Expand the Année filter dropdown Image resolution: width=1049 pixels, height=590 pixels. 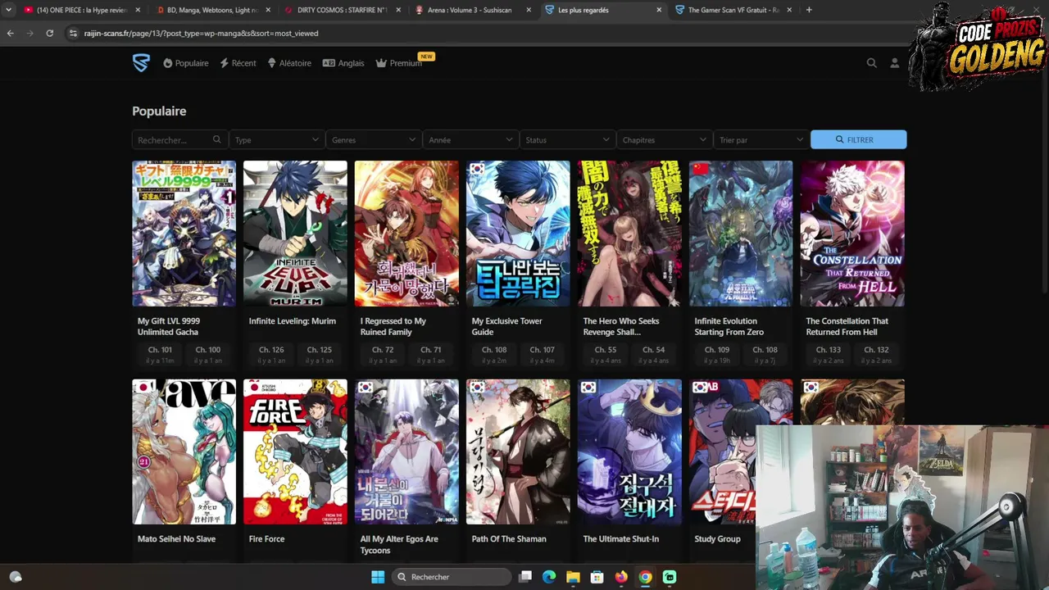point(470,139)
